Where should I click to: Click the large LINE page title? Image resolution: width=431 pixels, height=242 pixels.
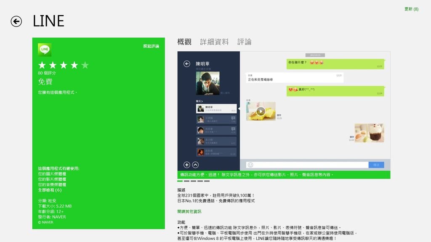click(48, 21)
